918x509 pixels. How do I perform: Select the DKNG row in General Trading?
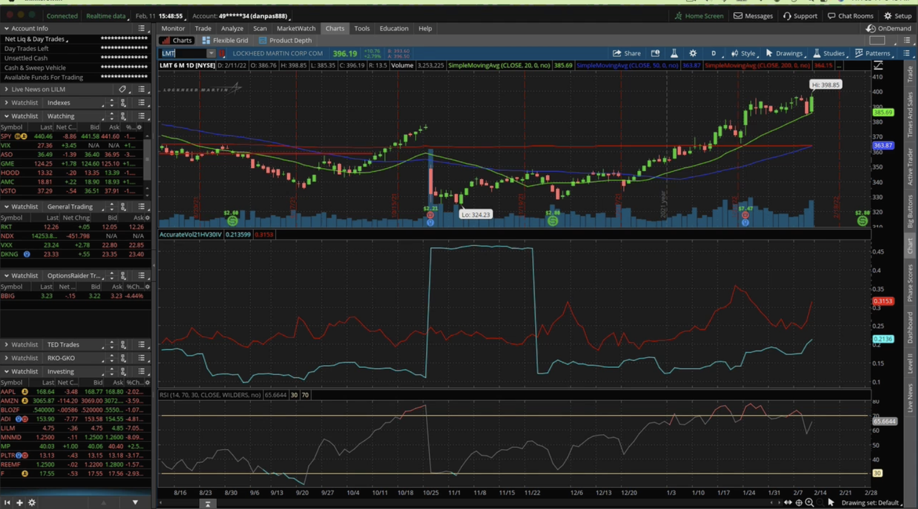tap(75, 254)
